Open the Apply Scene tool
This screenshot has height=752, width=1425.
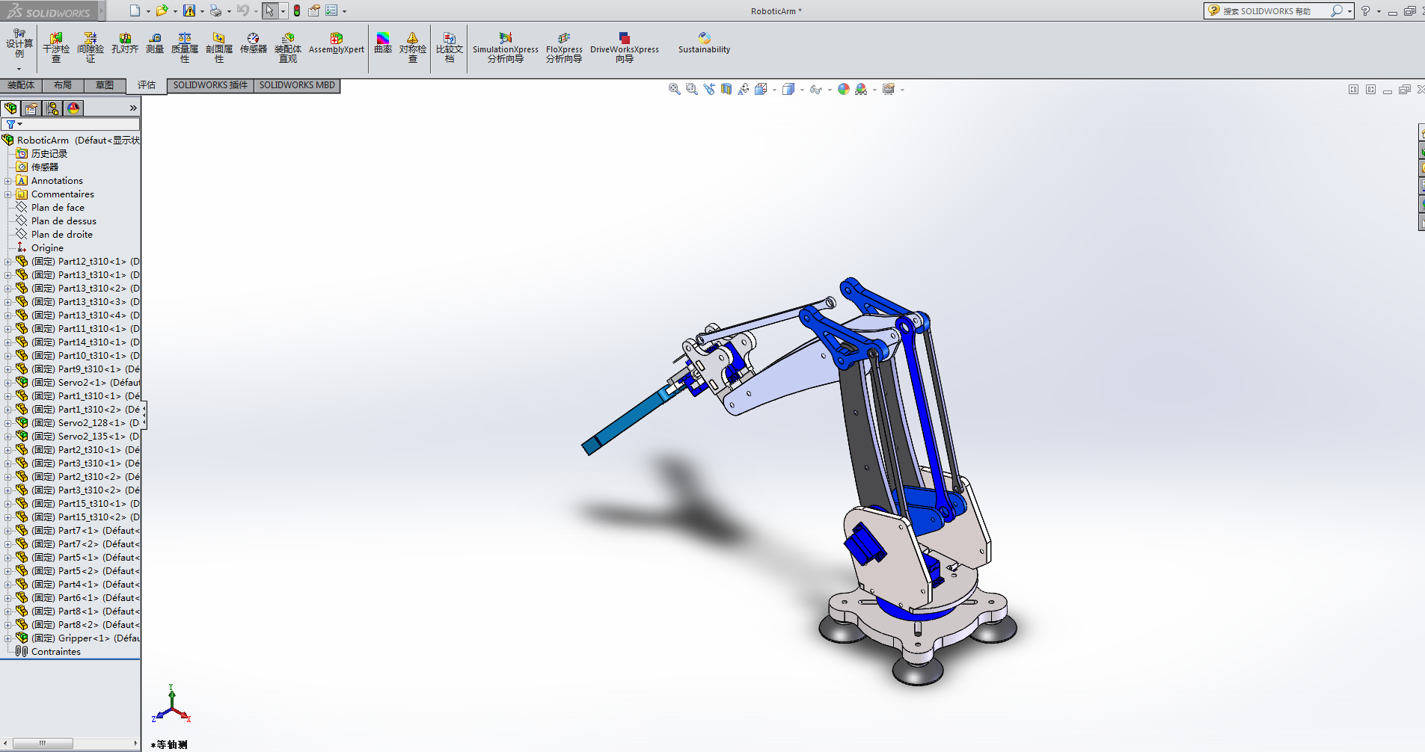tap(861, 89)
